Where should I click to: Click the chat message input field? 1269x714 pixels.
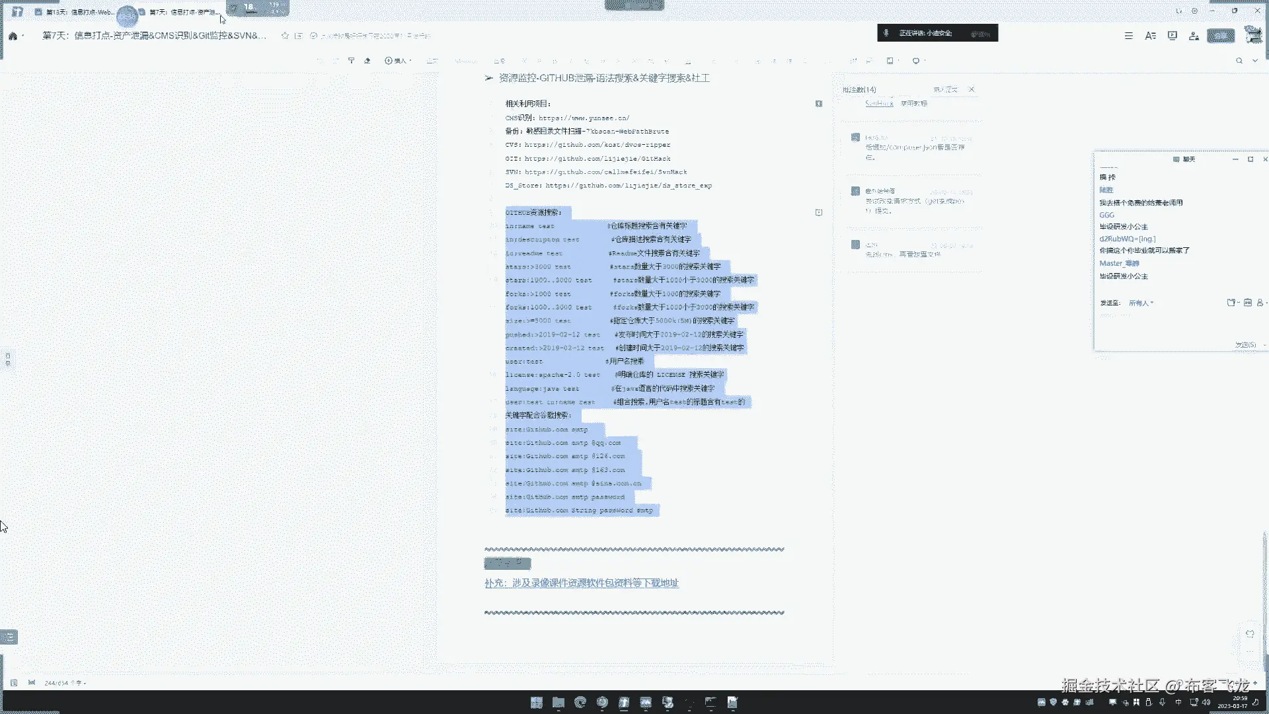[1163, 324]
